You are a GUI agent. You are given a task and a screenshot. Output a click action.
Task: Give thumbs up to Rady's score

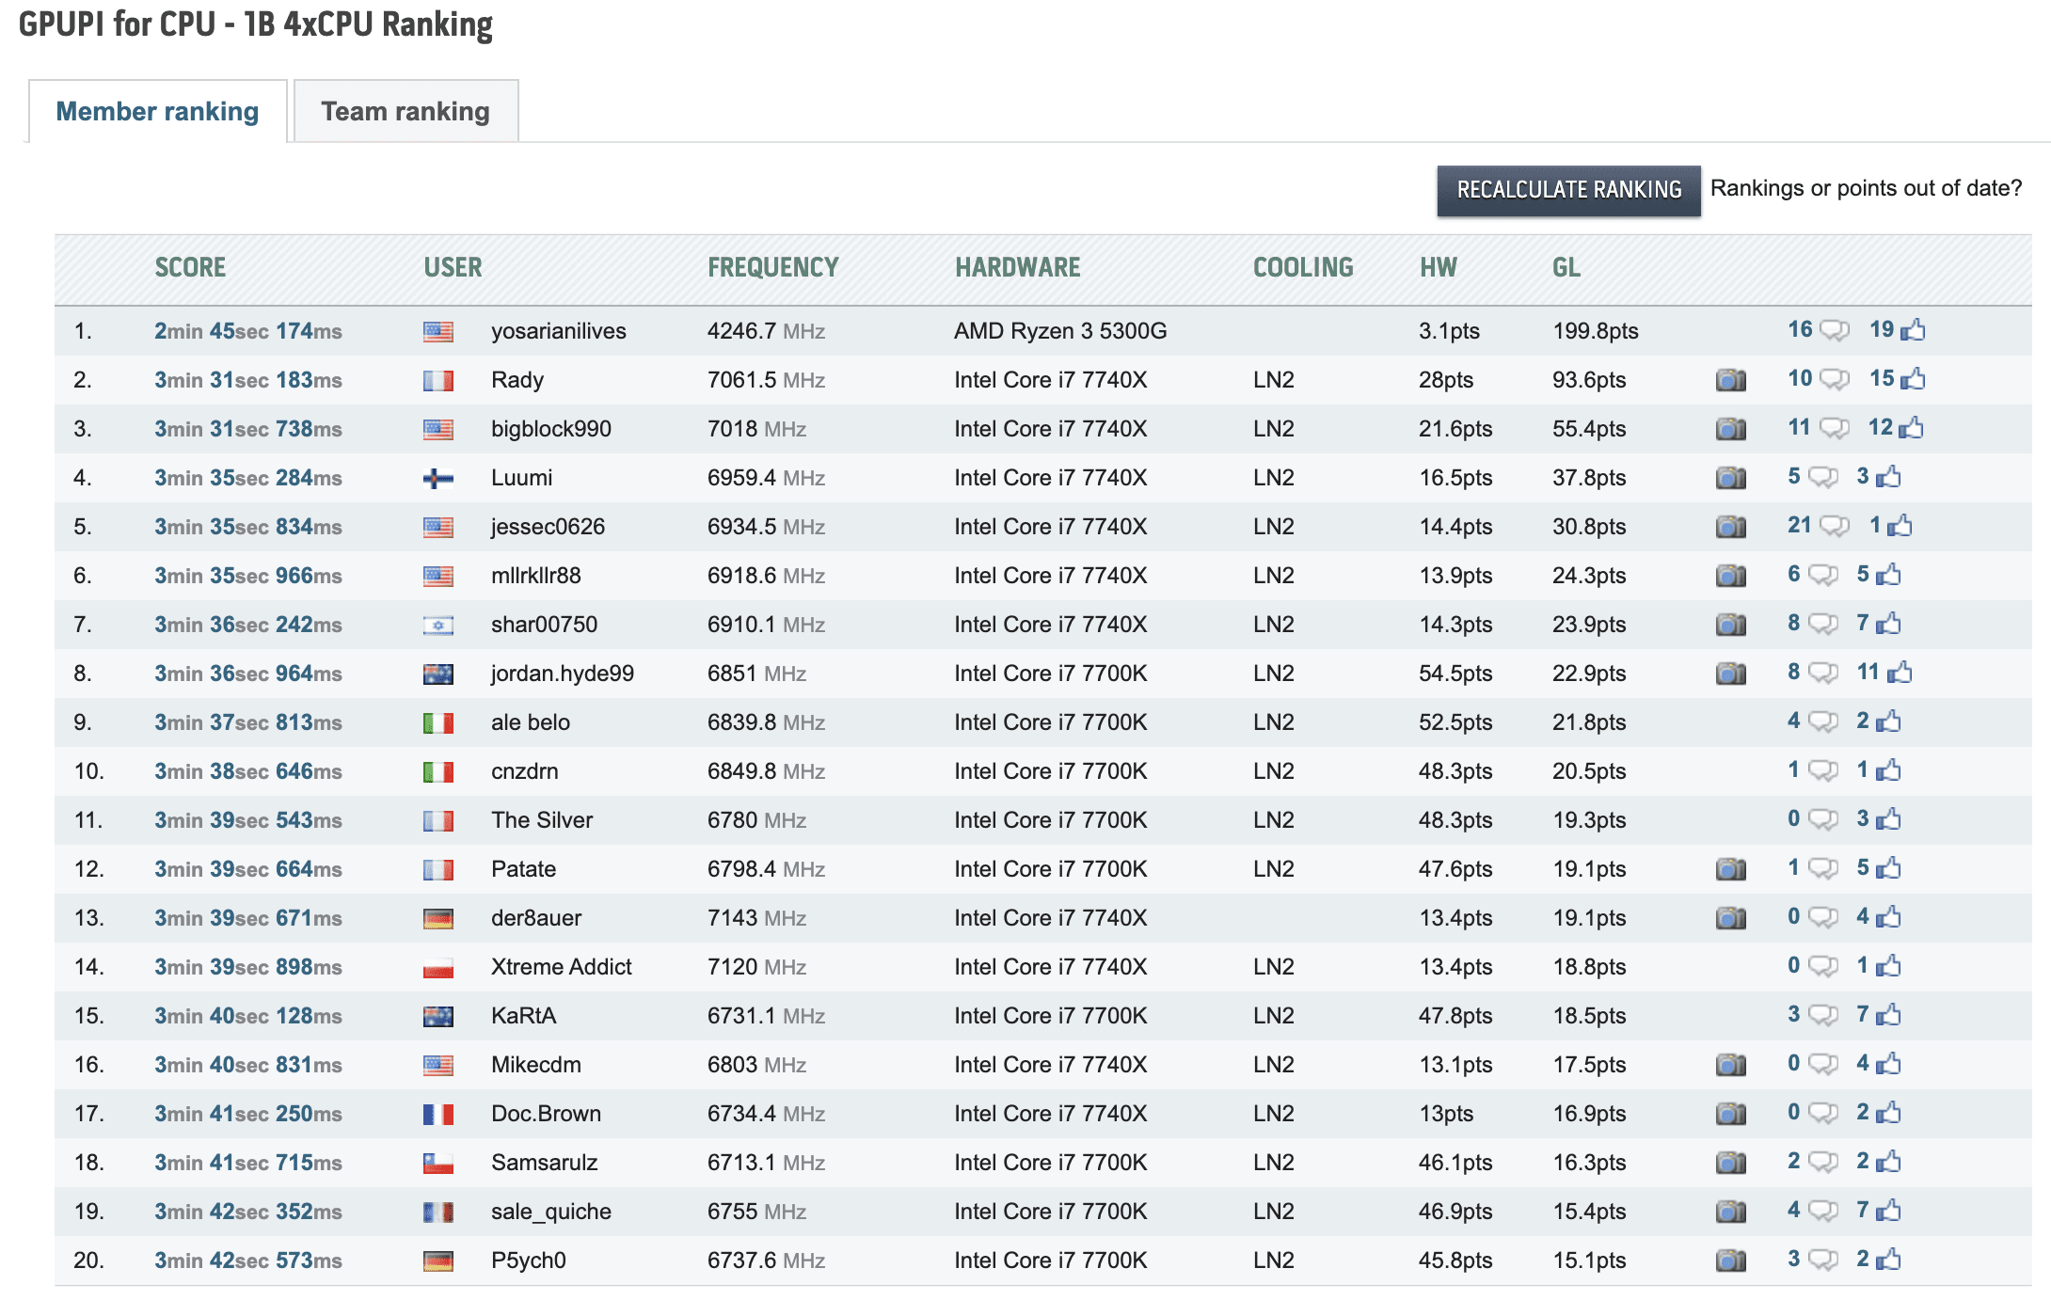pyautogui.click(x=1913, y=379)
